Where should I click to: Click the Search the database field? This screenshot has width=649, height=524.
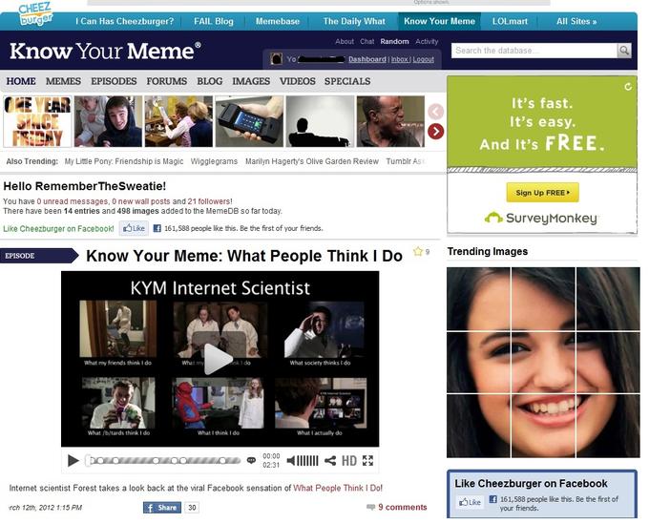(x=534, y=51)
